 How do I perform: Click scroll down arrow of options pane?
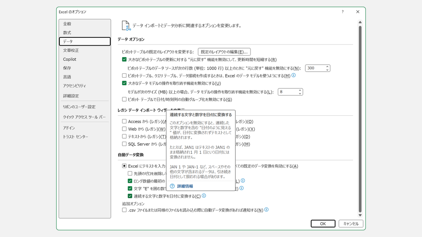click(360, 215)
